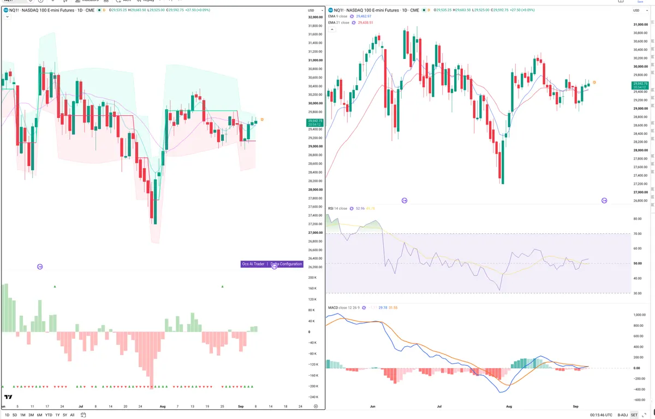Select the 1Y time range
Screen dimensions: 655x419
click(57, 415)
